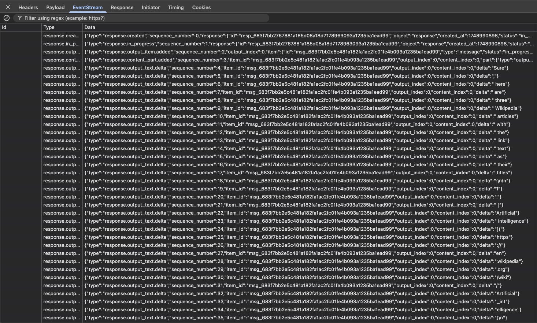View the Response tab
The image size is (537, 323).
pos(122,7)
